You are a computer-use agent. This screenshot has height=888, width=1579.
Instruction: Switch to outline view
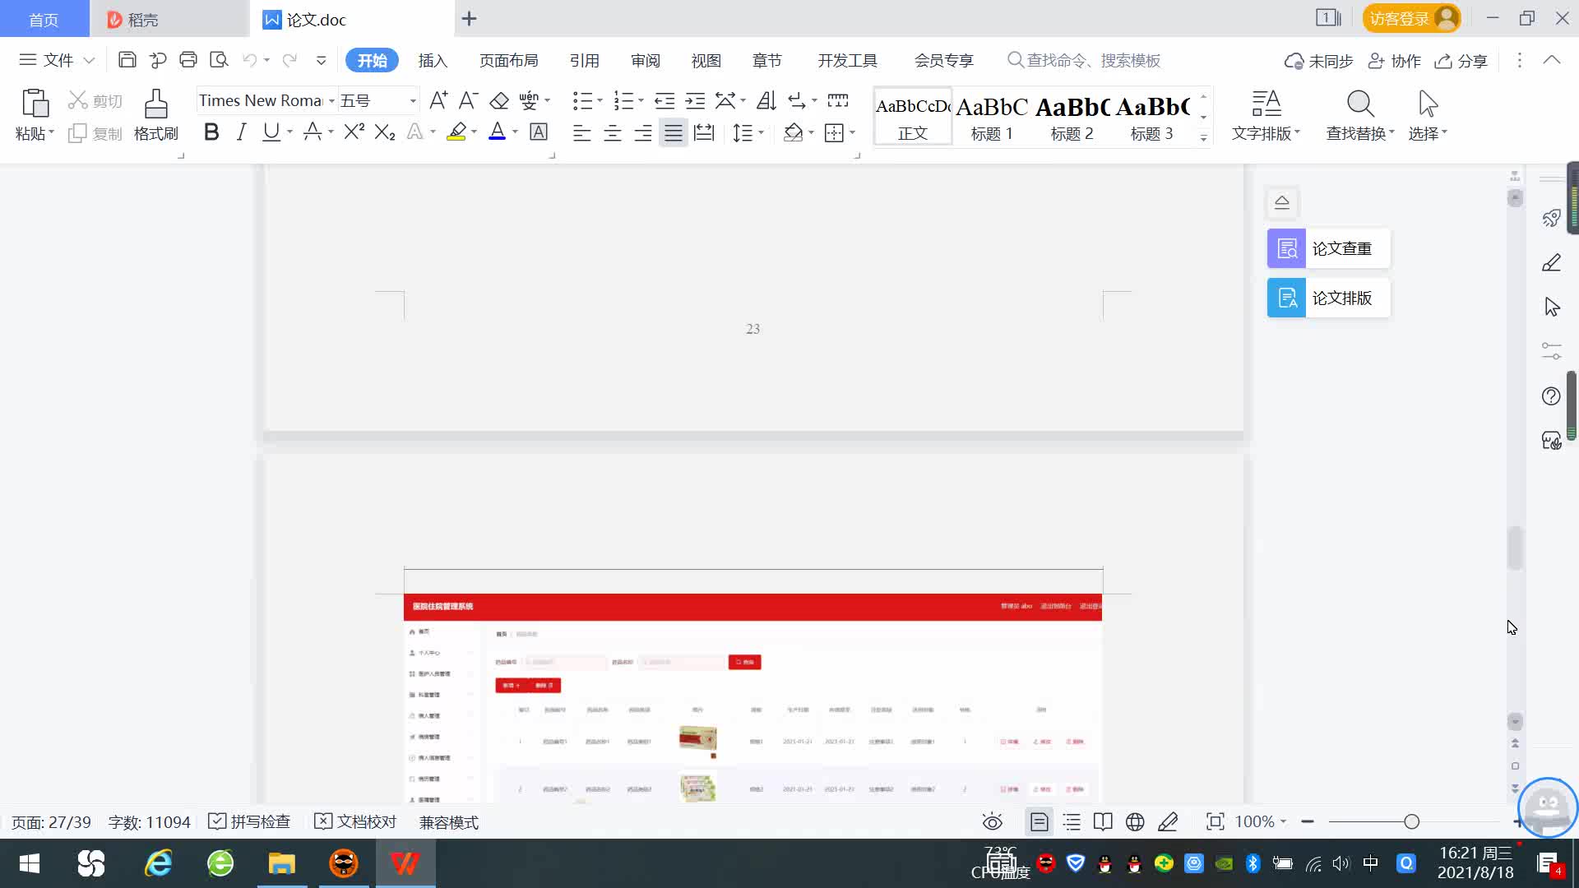tap(1072, 821)
